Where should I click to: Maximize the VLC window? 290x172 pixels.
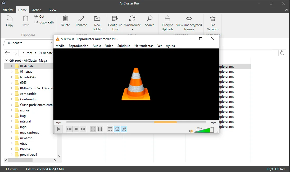point(201,39)
